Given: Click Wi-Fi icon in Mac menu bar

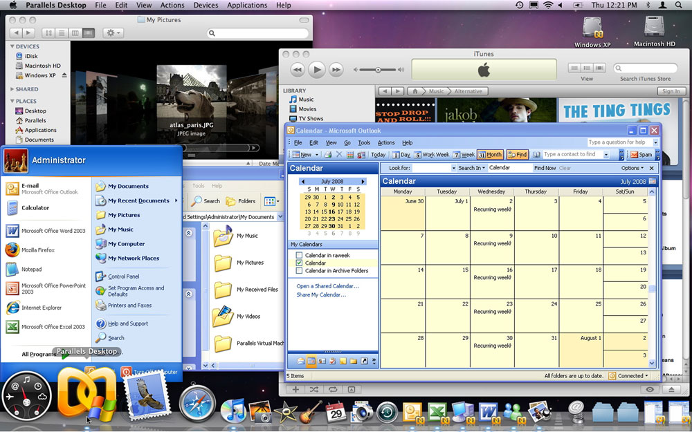Looking at the screenshot, I should (547, 5).
